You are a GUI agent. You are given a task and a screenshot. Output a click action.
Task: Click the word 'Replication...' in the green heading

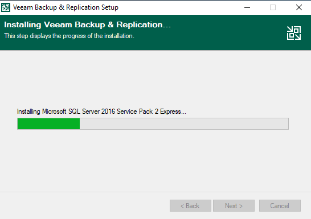144,25
